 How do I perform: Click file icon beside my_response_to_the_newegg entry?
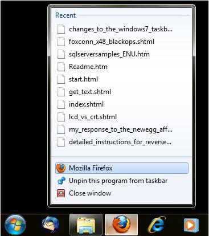(x=61, y=129)
